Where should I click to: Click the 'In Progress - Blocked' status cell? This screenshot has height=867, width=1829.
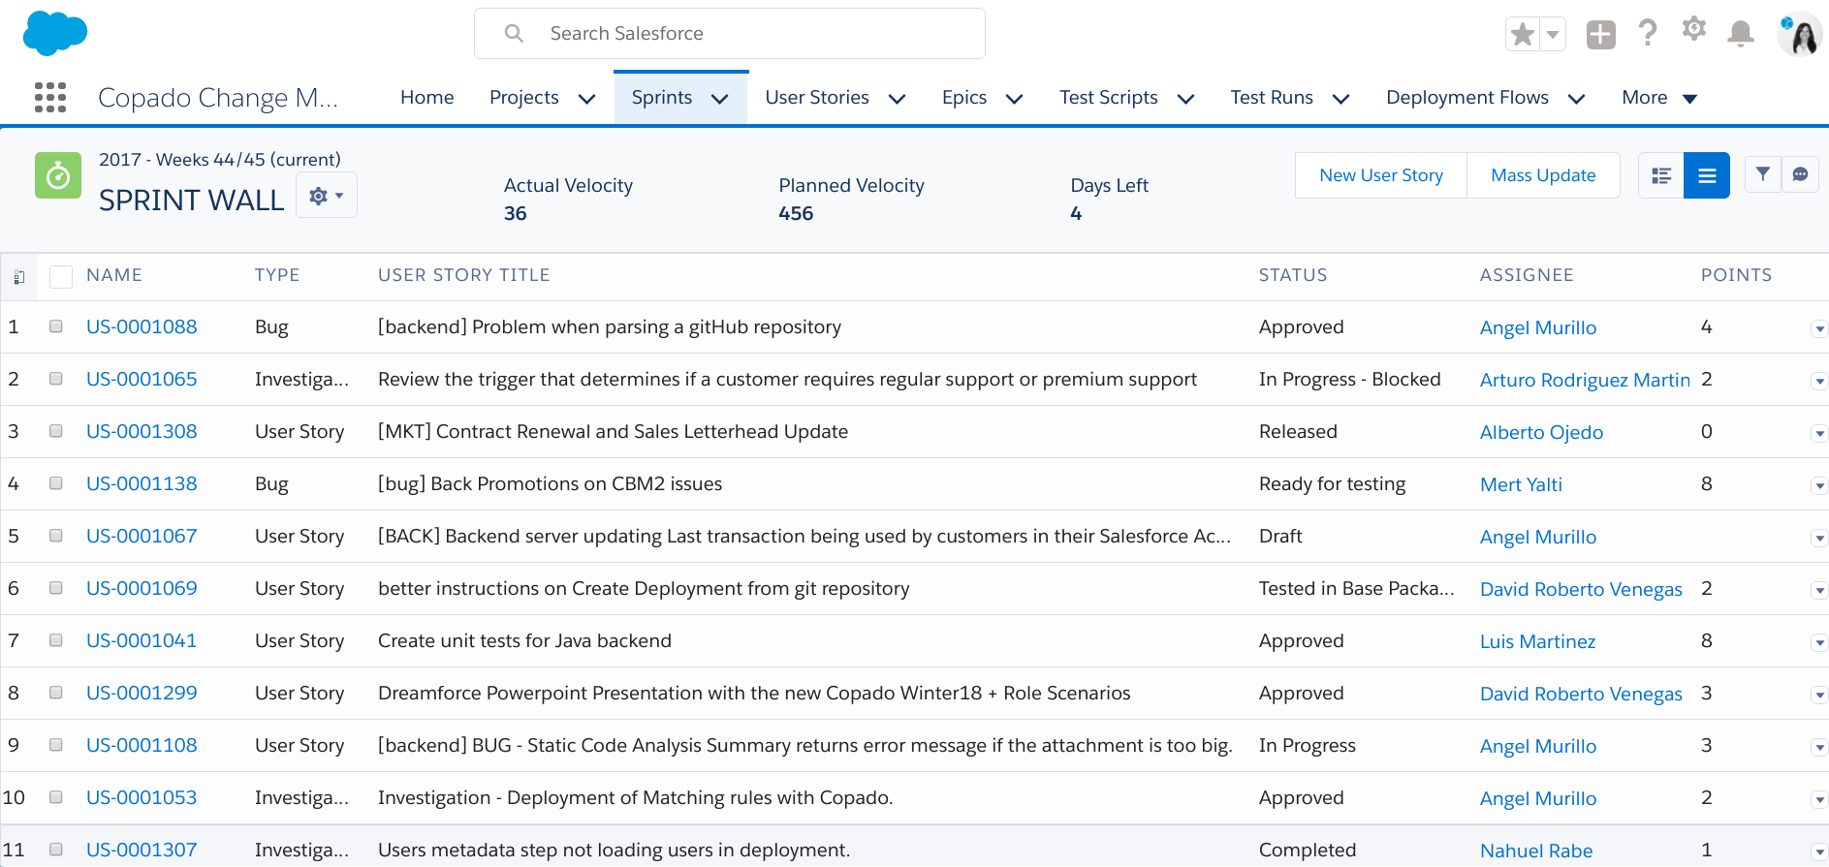coord(1349,379)
